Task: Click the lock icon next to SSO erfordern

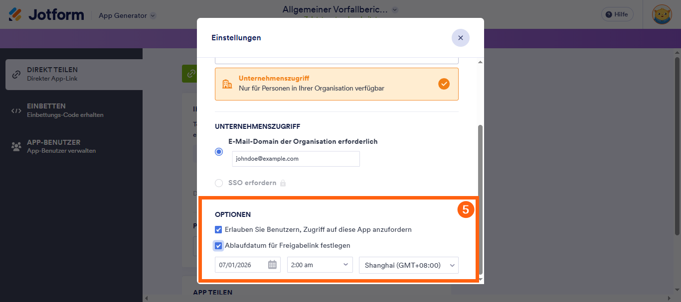Action: point(283,183)
